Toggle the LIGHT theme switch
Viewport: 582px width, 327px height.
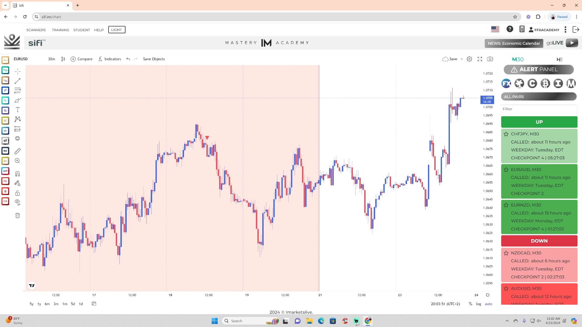[x=117, y=30]
